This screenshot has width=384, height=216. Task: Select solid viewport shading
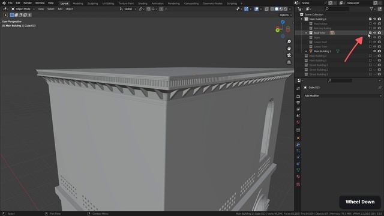pyautogui.click(x=277, y=9)
